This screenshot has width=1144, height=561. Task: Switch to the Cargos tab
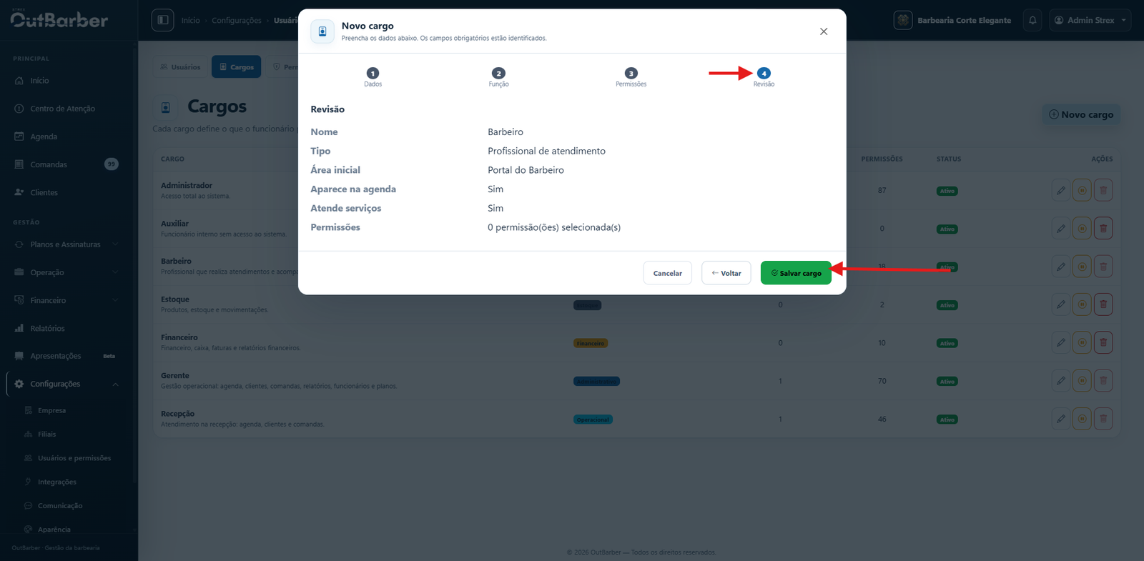(236, 67)
